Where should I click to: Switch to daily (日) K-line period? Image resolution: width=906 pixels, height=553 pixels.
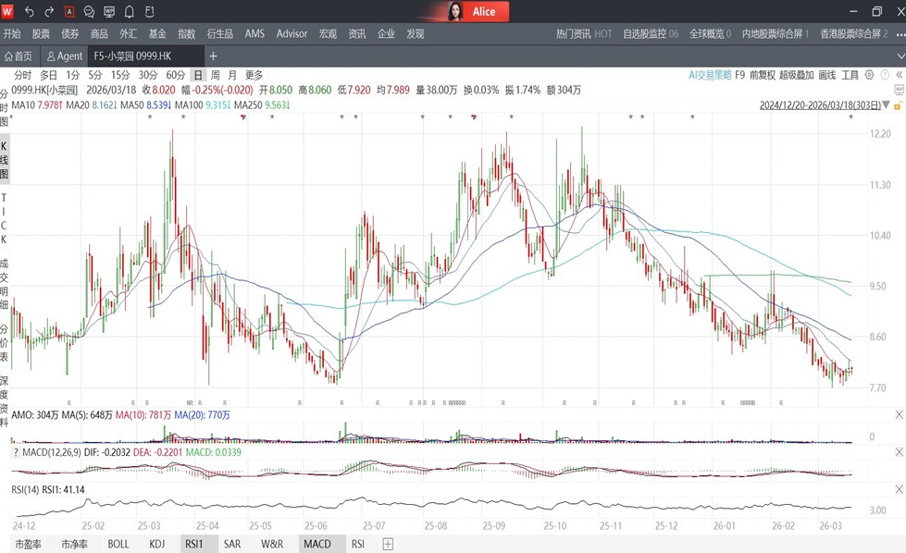197,75
